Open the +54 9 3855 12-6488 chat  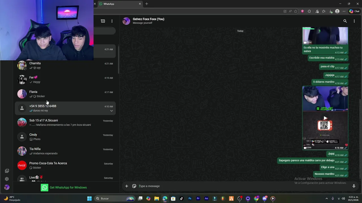[65, 108]
